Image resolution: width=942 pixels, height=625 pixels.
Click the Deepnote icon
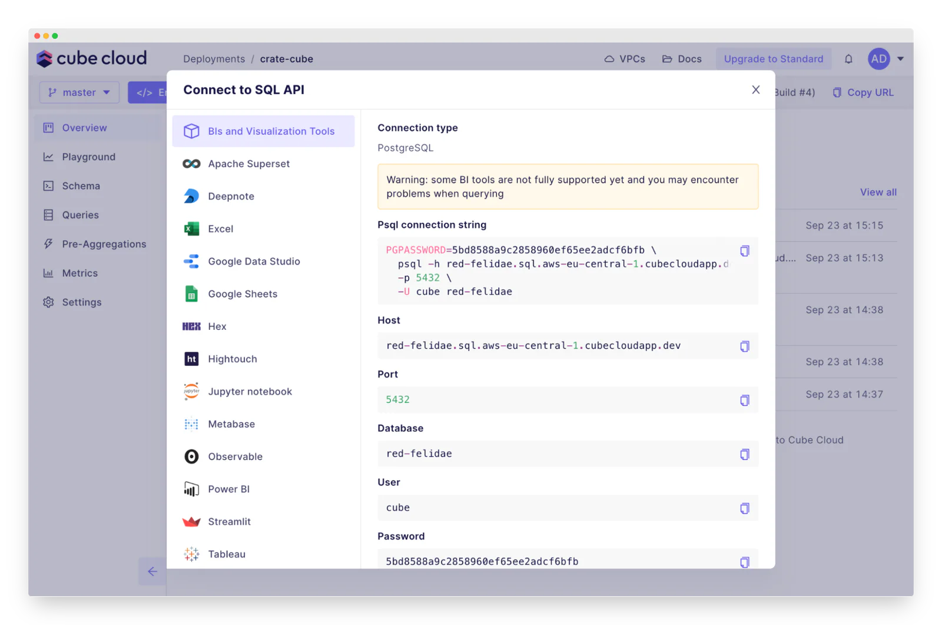(191, 196)
